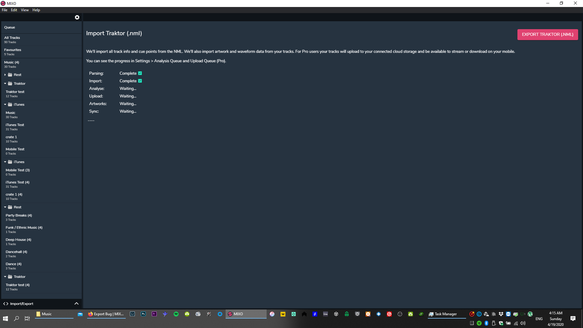Screen dimensions: 583x328
Task: Select the Music (4) playlist
Action: click(41, 64)
